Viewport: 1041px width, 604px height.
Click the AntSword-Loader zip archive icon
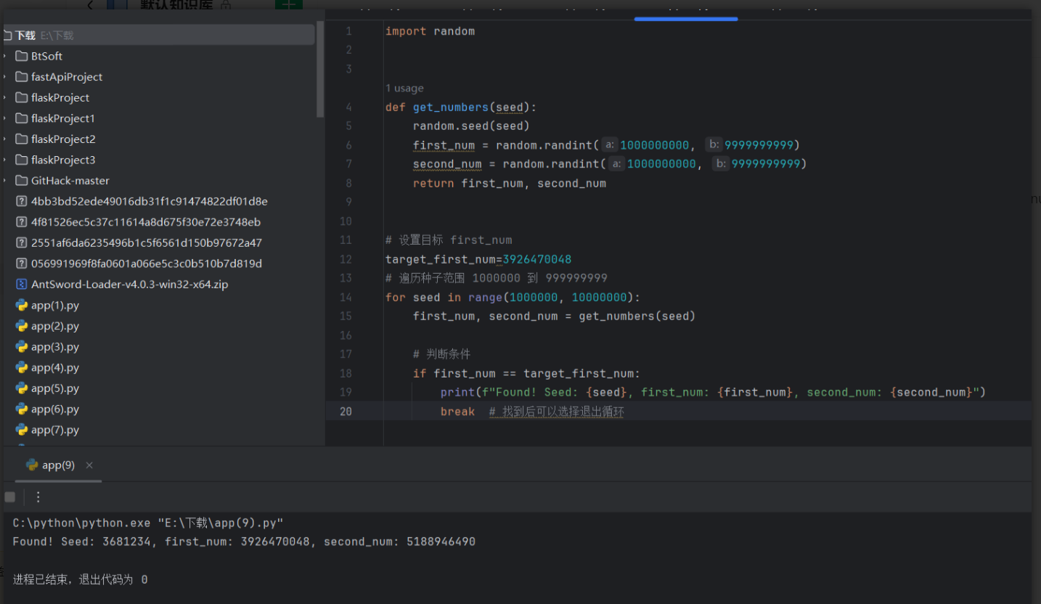pos(22,285)
